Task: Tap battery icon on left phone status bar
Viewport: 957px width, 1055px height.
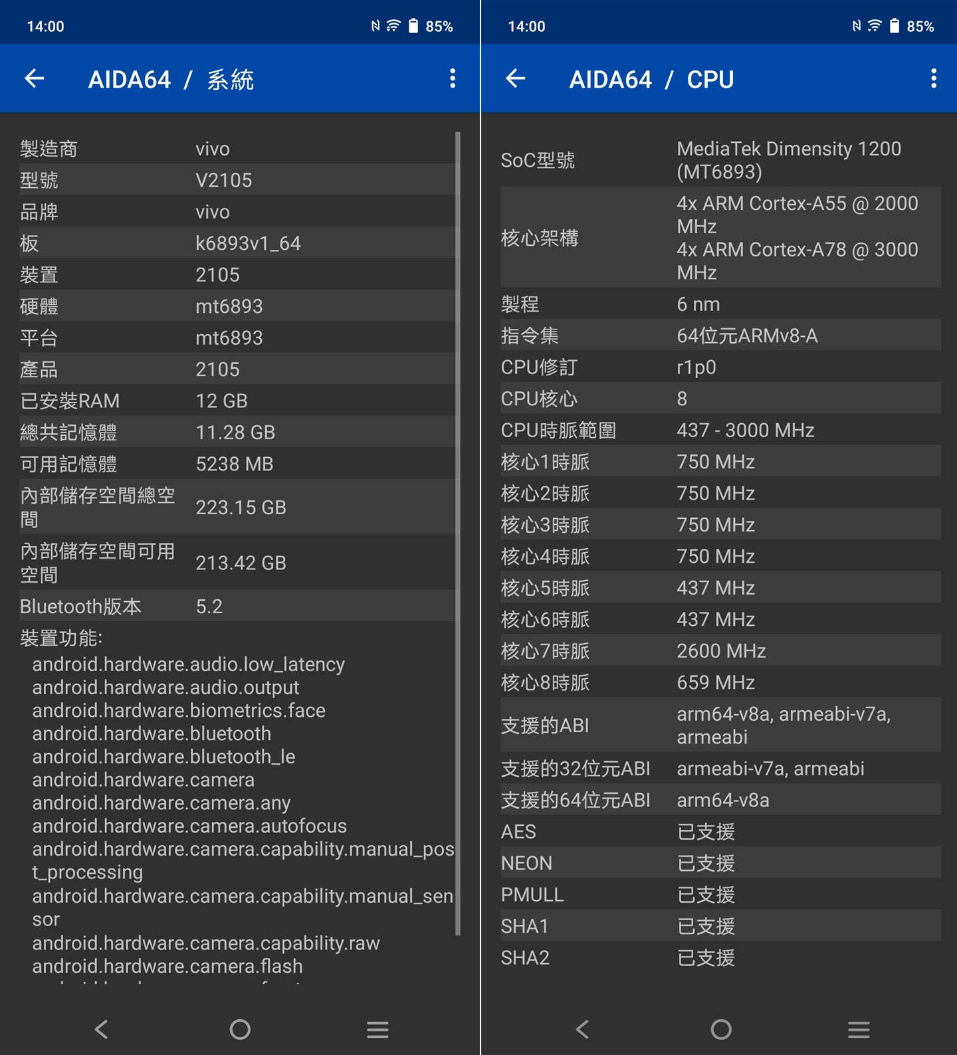Action: [x=413, y=26]
